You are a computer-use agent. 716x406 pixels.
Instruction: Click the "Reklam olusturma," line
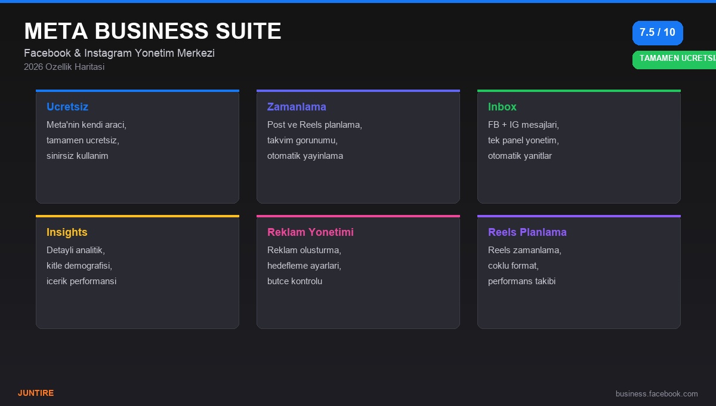click(304, 250)
